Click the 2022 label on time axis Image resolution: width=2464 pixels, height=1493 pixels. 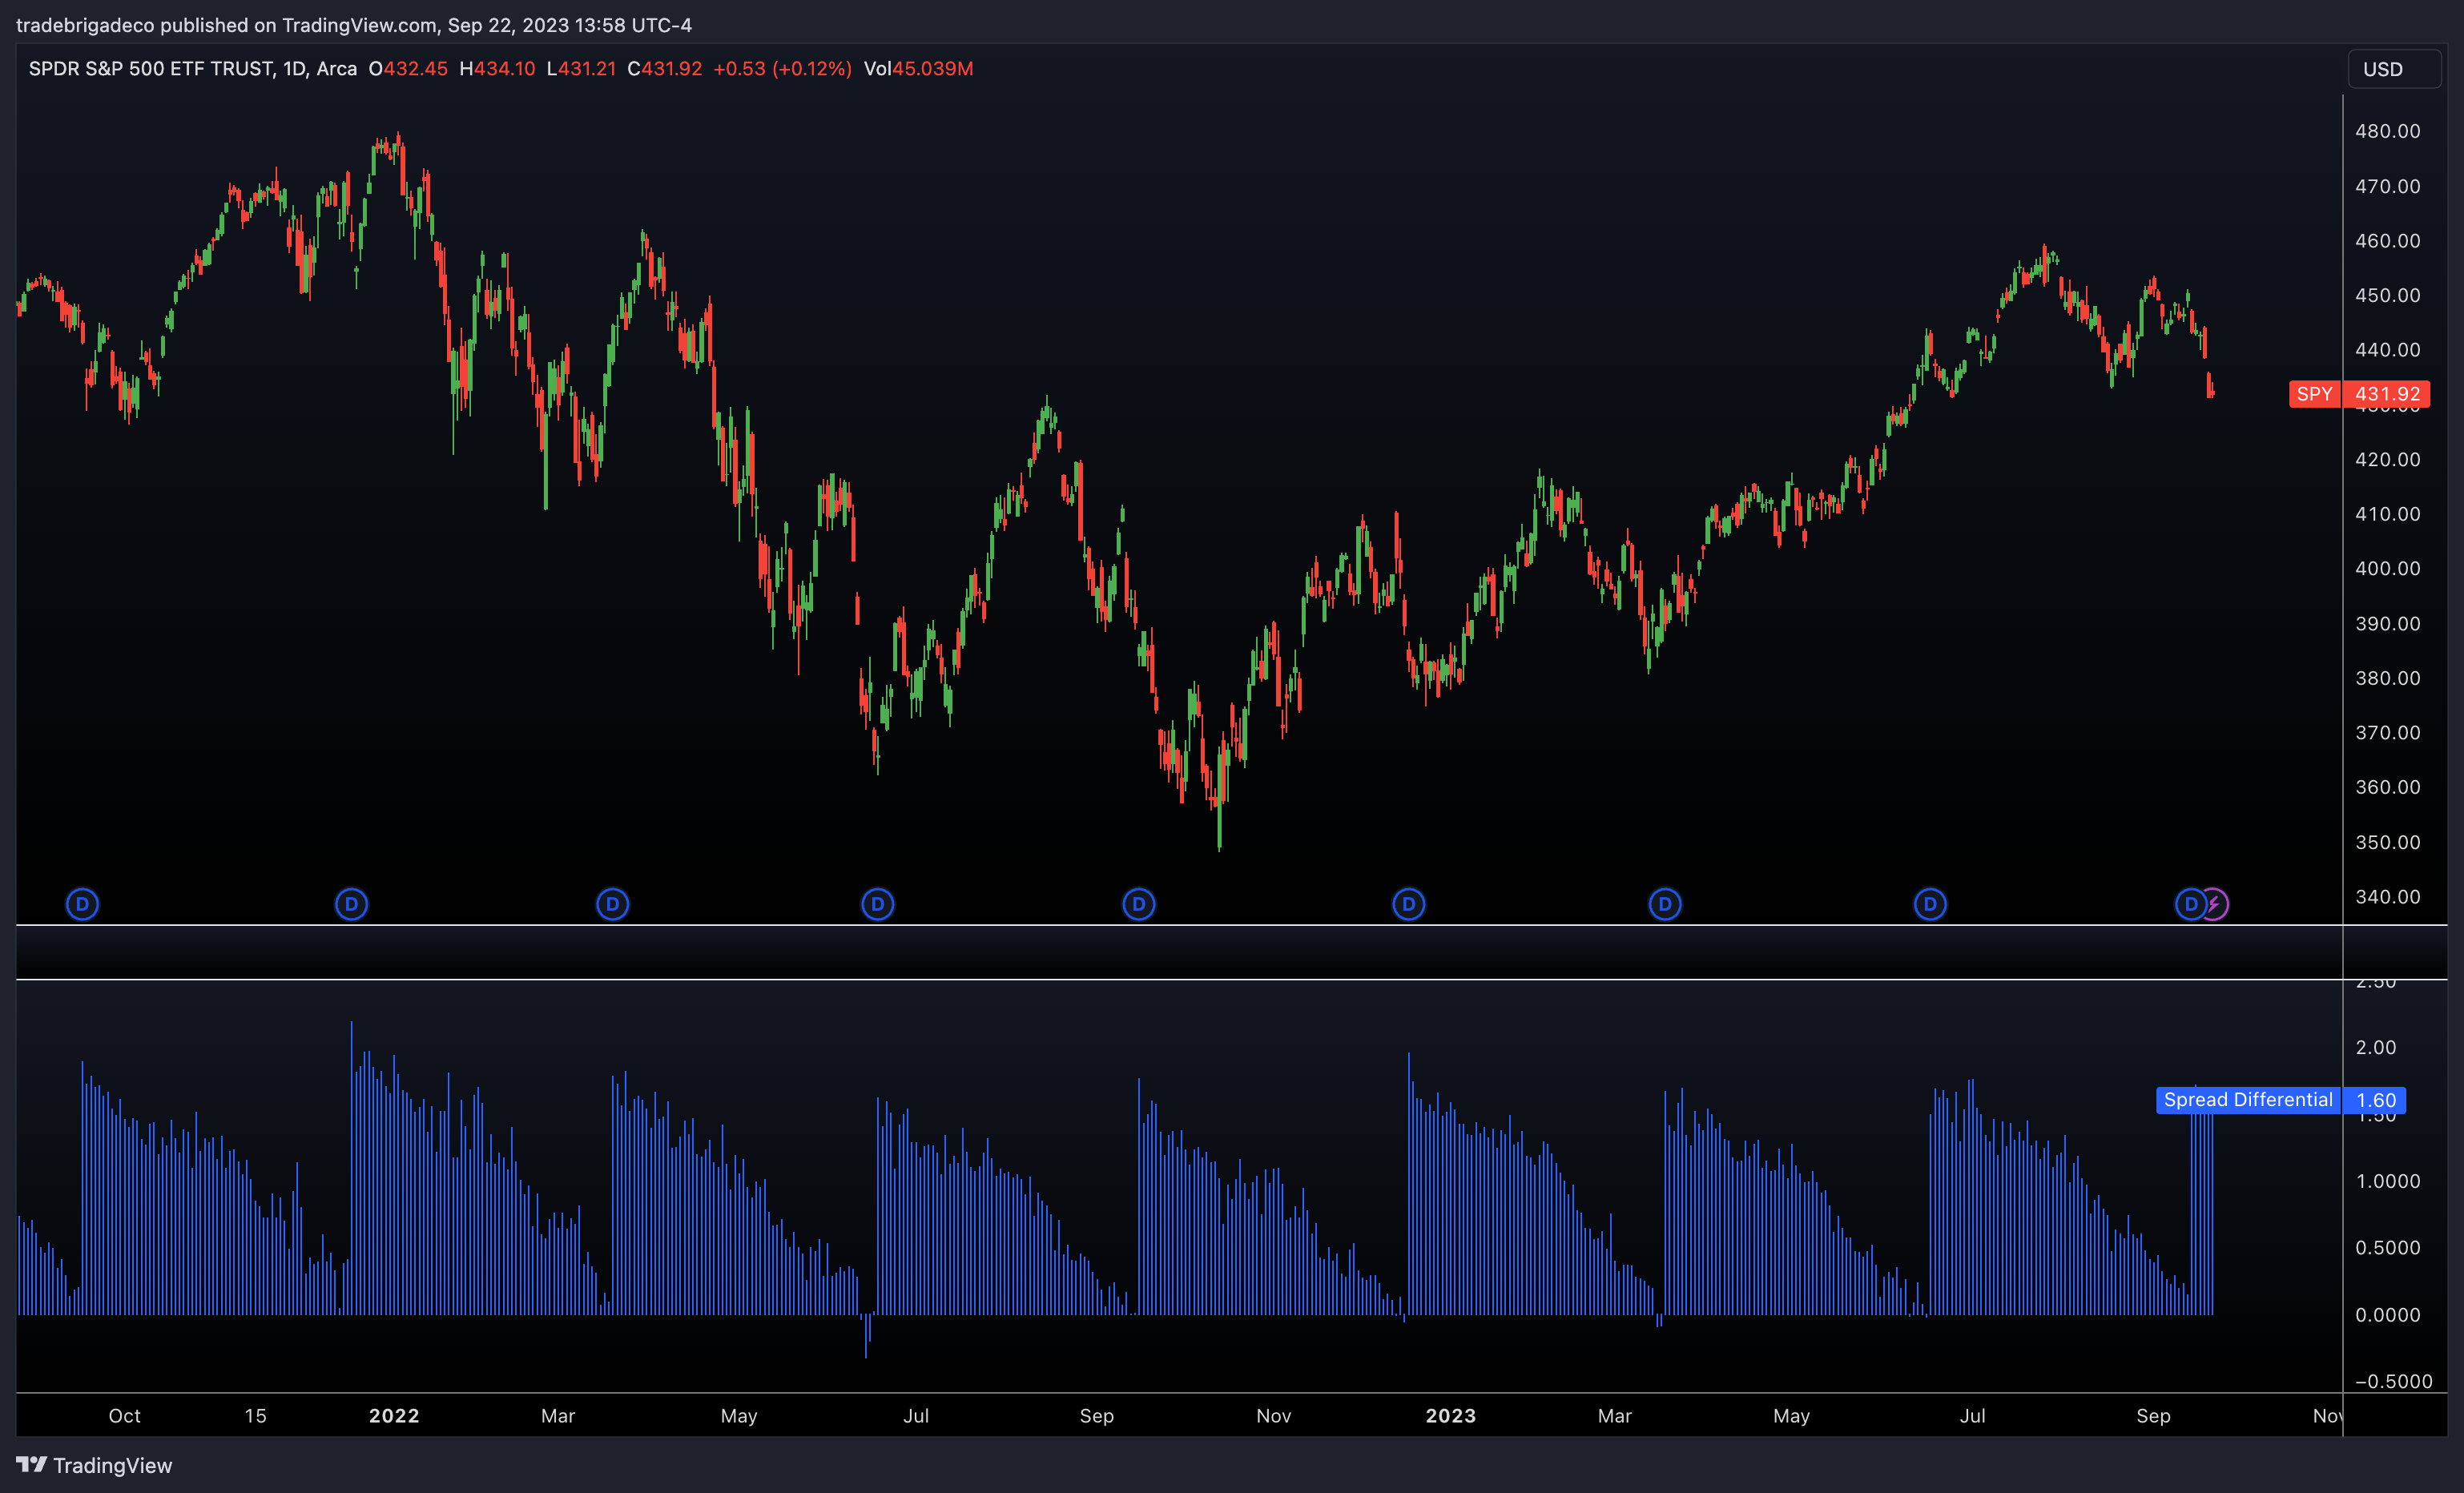(394, 1416)
